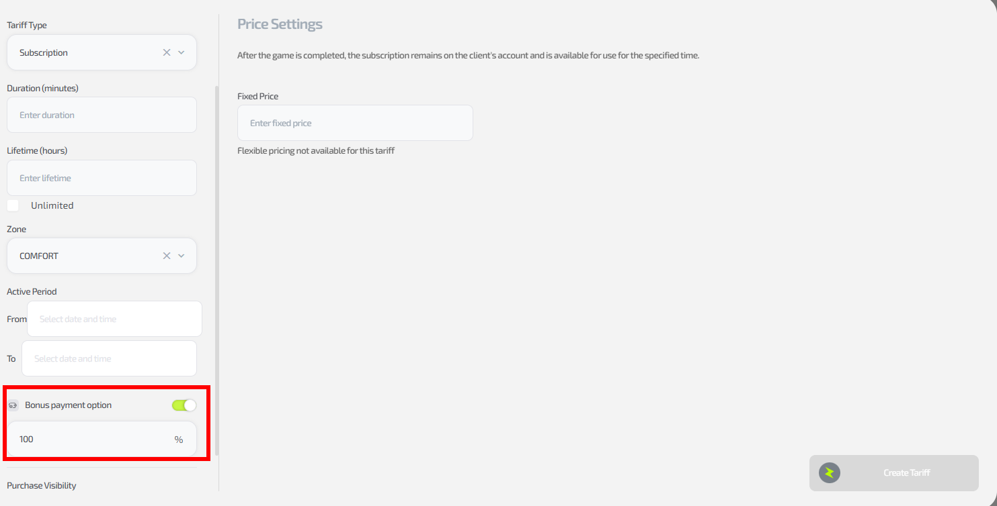
Task: Open the Active Period To date picker
Action: pyautogui.click(x=109, y=358)
